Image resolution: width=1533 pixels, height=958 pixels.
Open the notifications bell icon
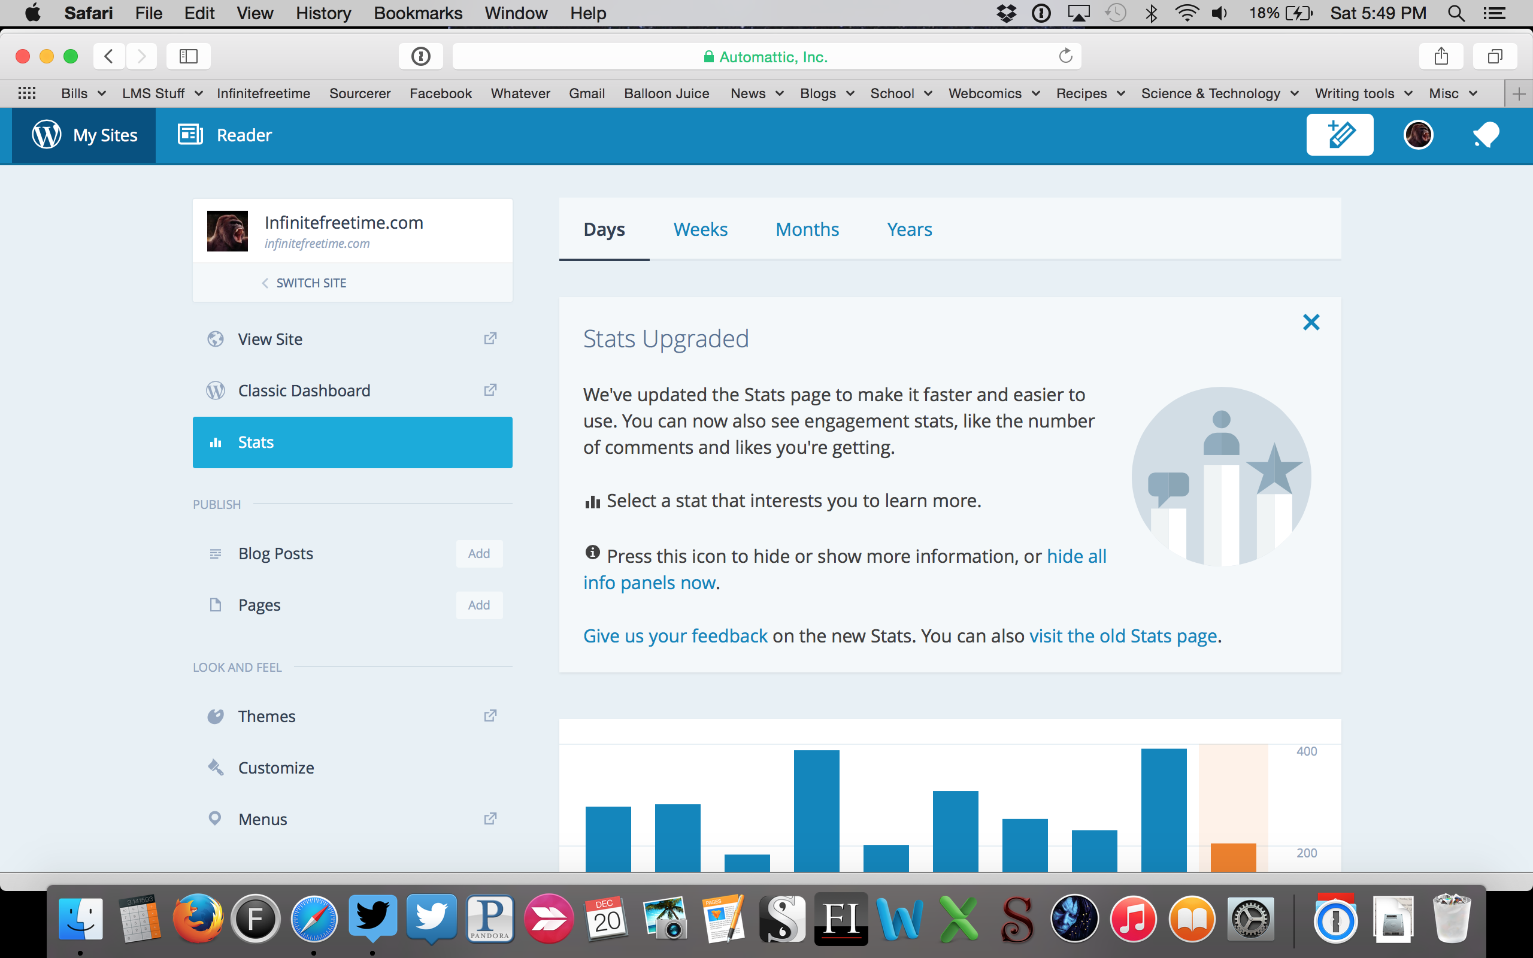coord(1486,134)
